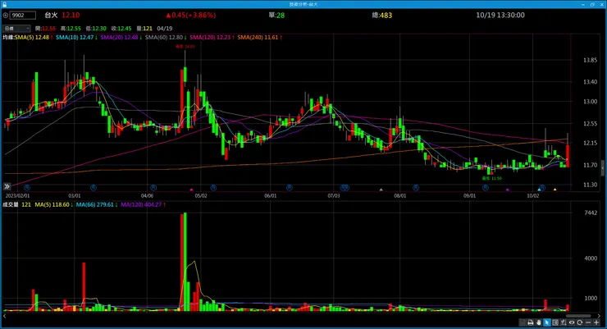The width and height of the screenshot is (607, 329).
Task: Click the lock icon in the title bar
Action: [x=5, y=4]
